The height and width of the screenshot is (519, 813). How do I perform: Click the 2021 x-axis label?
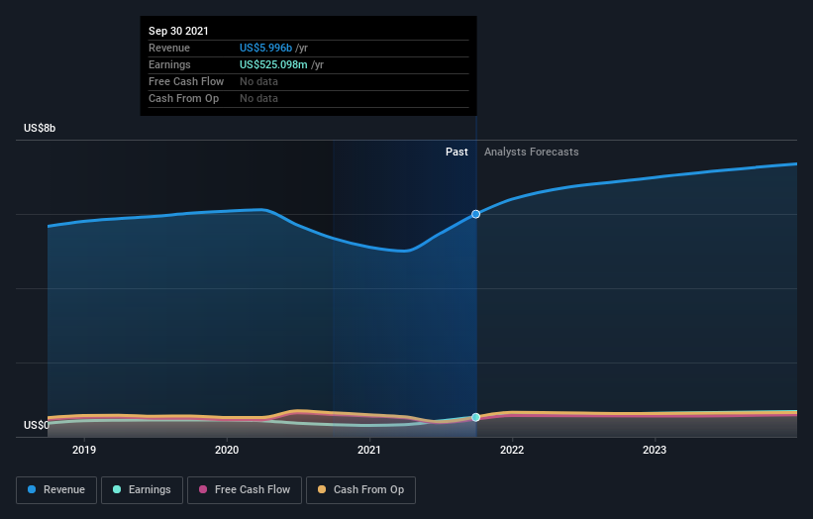point(369,450)
